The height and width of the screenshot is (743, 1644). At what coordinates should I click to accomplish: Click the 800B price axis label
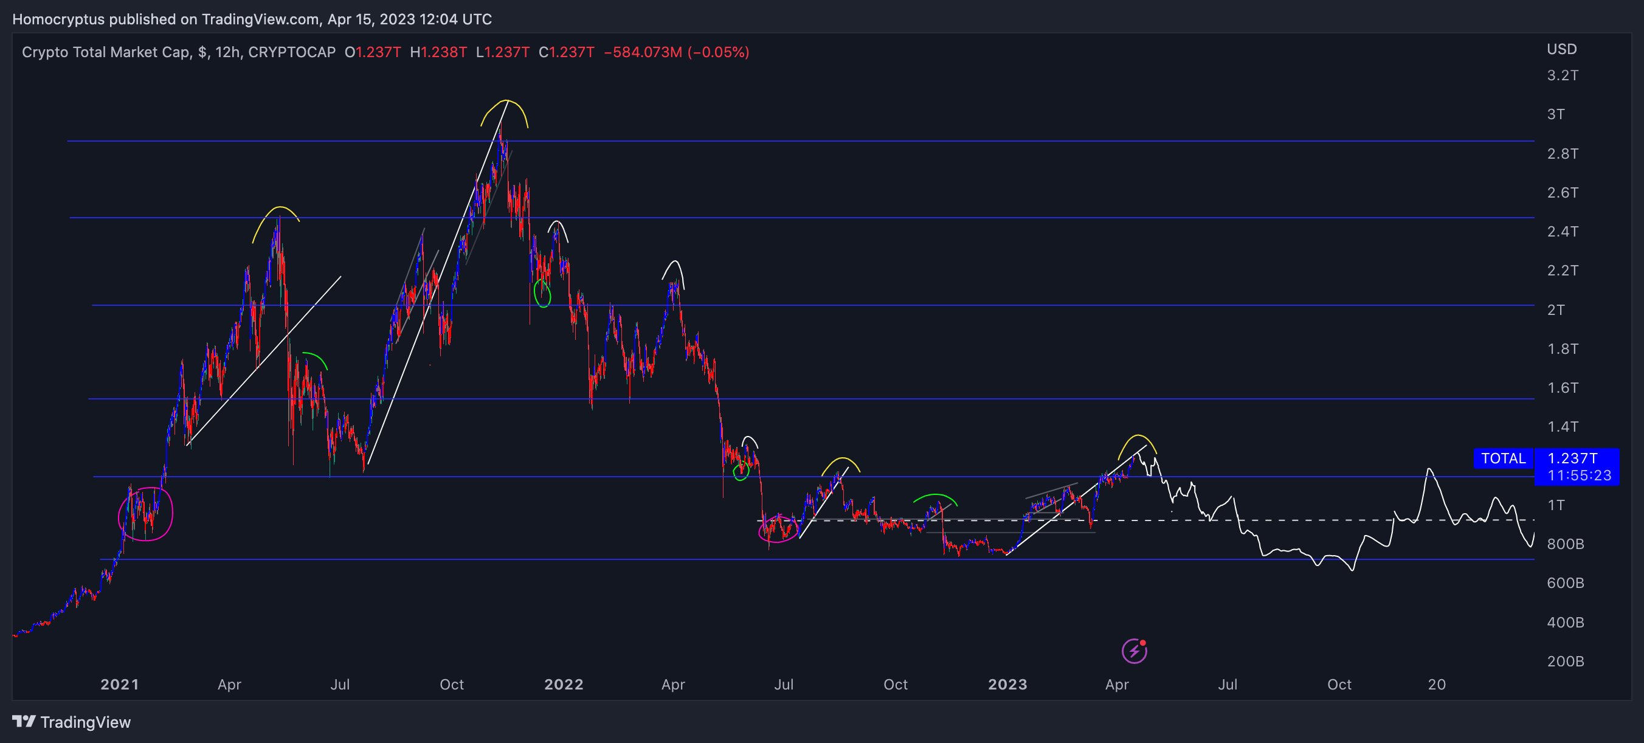click(x=1566, y=545)
